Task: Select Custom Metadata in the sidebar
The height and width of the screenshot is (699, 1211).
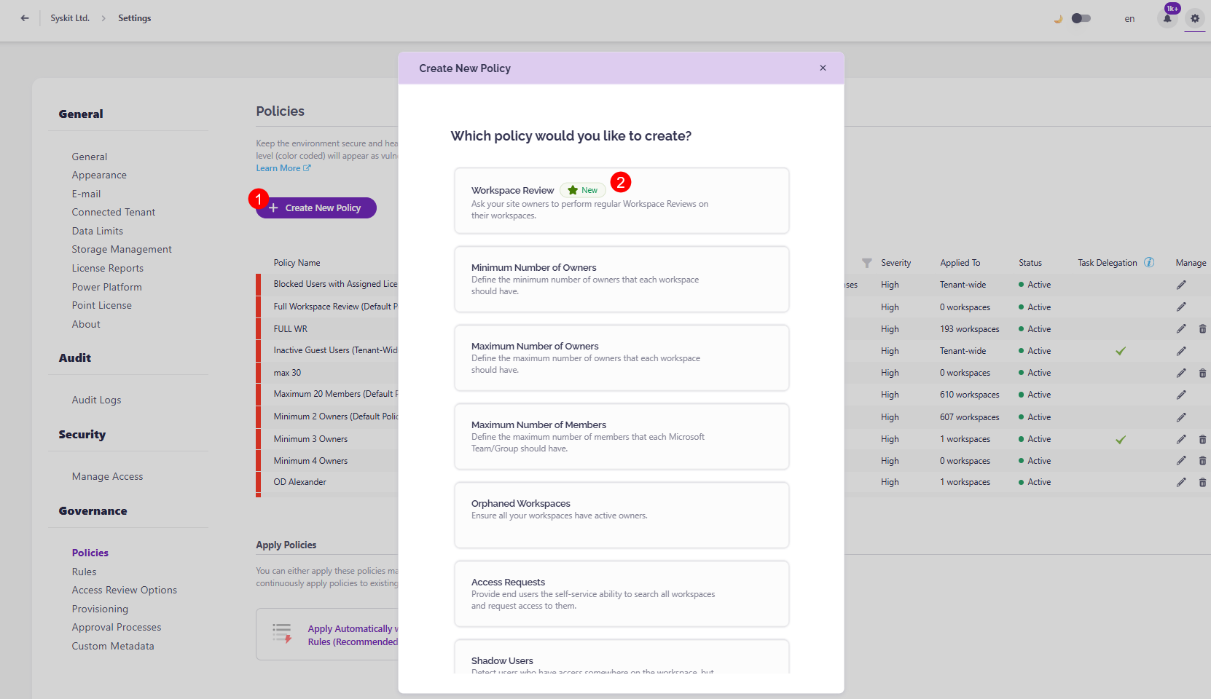Action: click(x=112, y=646)
